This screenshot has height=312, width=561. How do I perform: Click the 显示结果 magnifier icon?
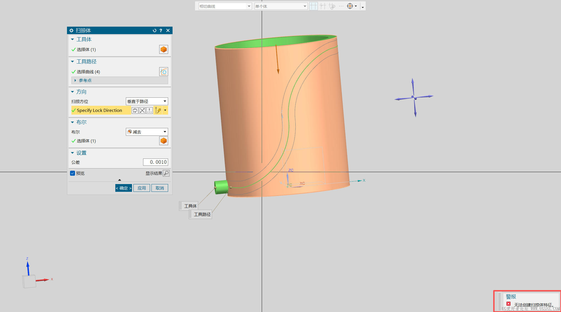coord(166,173)
